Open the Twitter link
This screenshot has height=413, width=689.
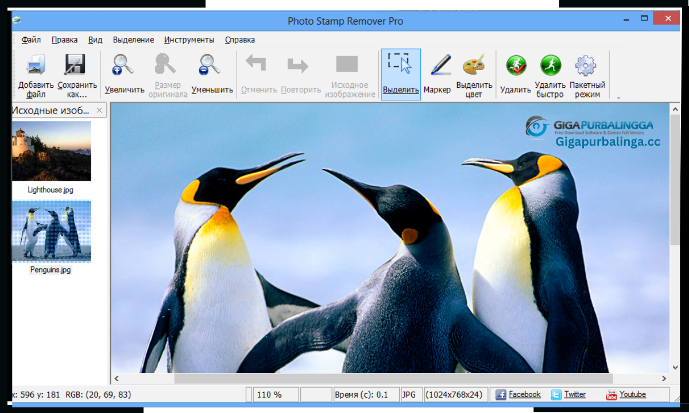[575, 395]
